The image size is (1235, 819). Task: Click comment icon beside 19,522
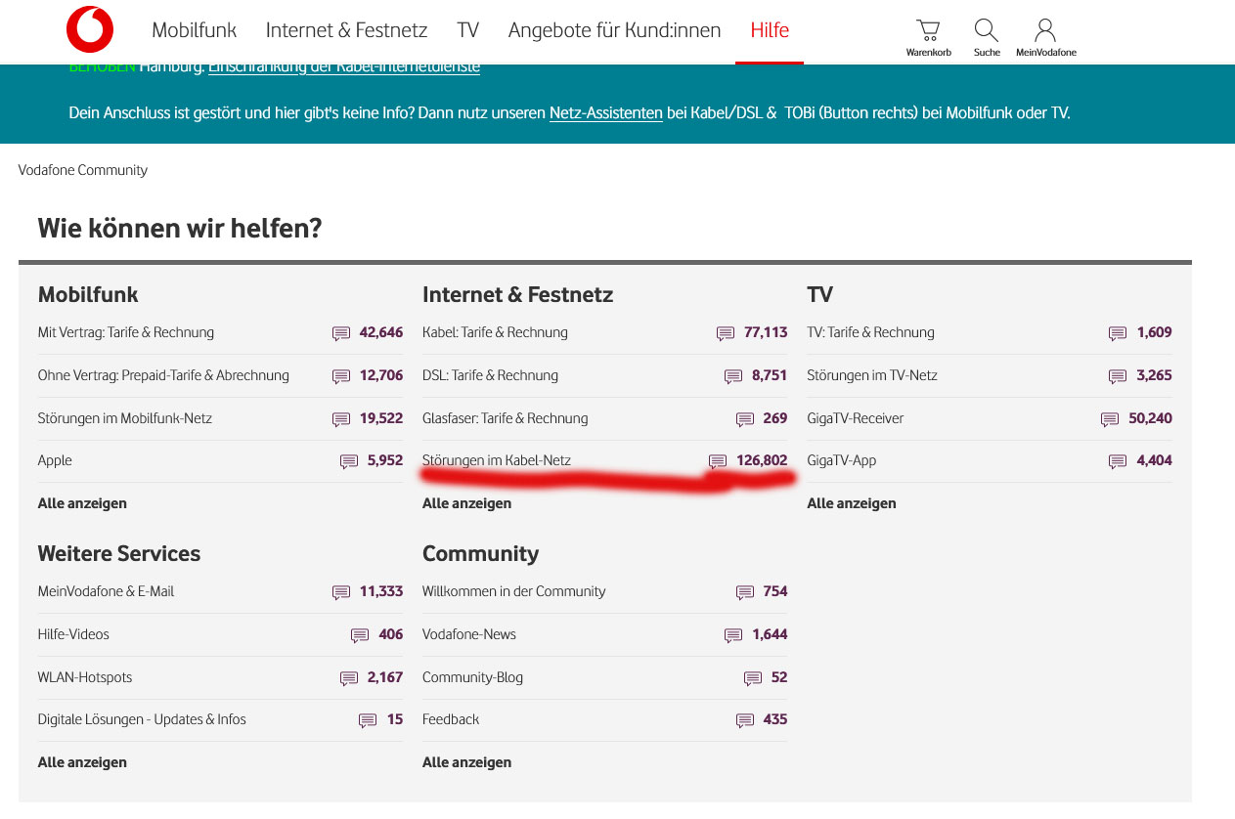point(341,419)
